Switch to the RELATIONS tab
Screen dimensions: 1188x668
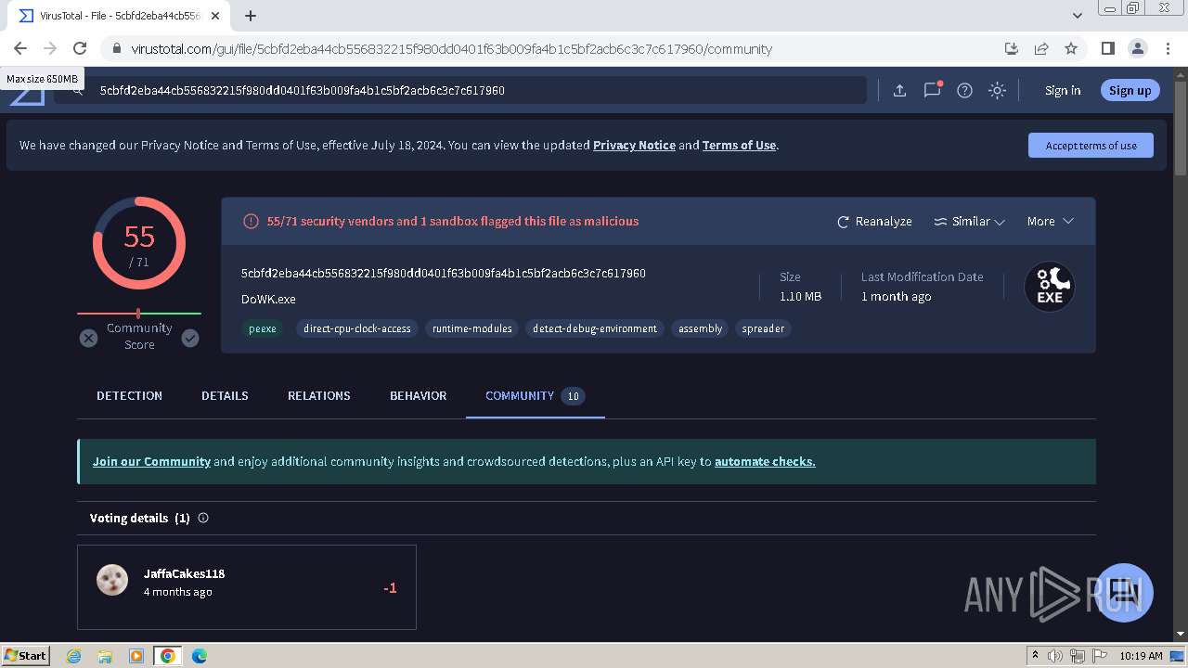pyautogui.click(x=318, y=395)
